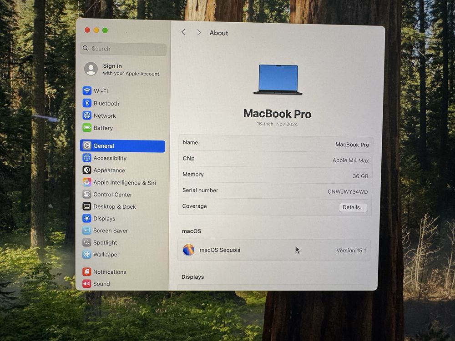Select Network label in the sidebar
The height and width of the screenshot is (341, 455).
click(105, 115)
